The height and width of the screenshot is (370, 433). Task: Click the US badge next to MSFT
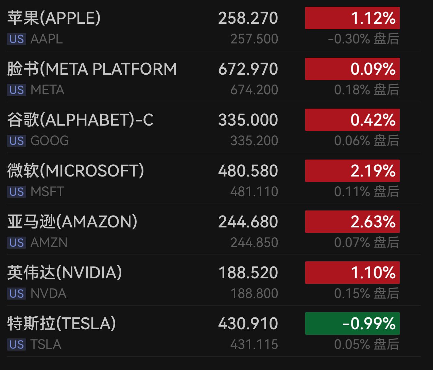coord(16,192)
